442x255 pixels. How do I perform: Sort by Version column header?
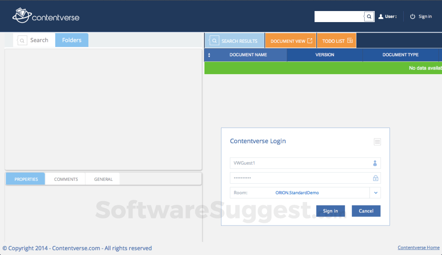325,55
